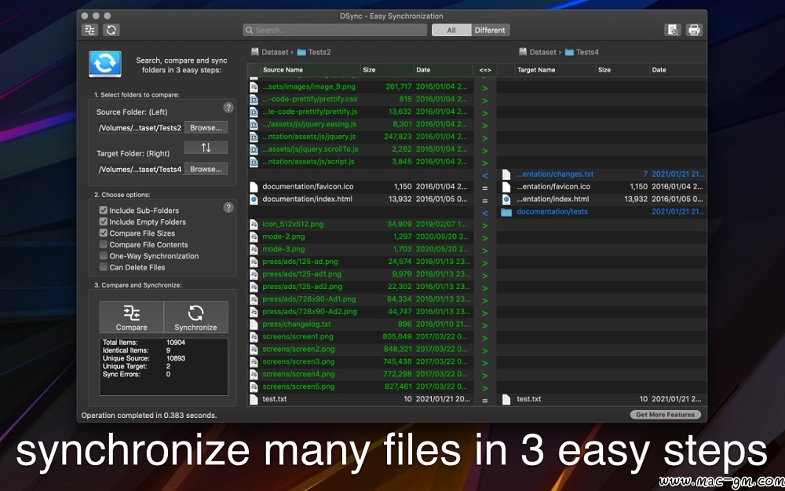Click the target Size column header

[623, 70]
